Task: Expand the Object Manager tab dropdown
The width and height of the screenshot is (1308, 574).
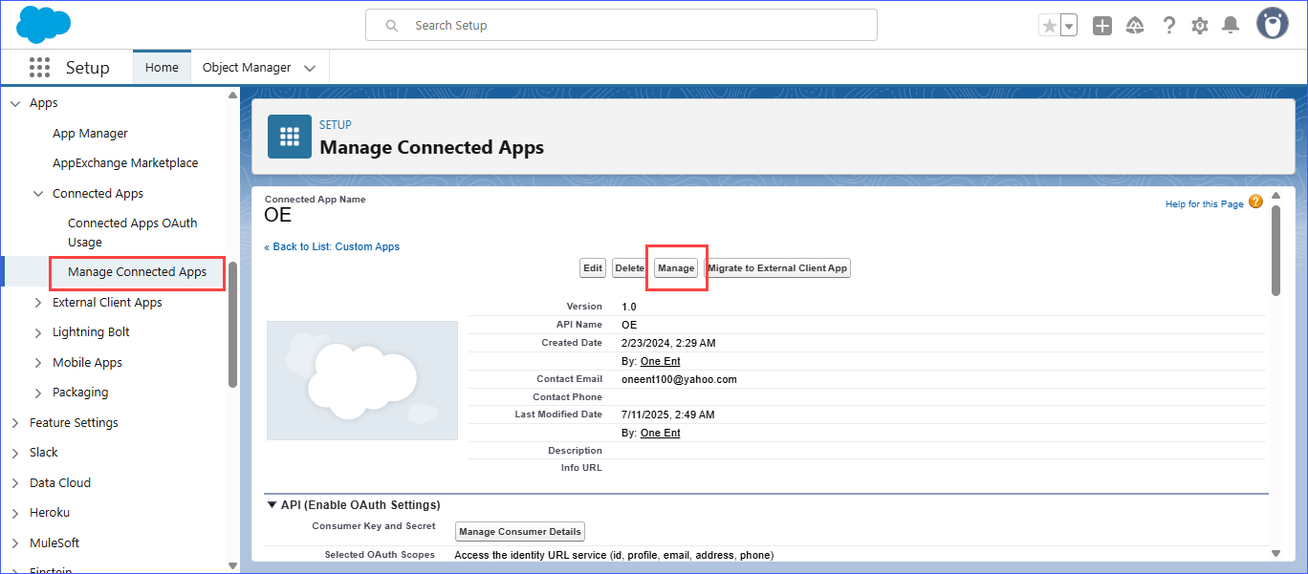Action: pos(310,68)
